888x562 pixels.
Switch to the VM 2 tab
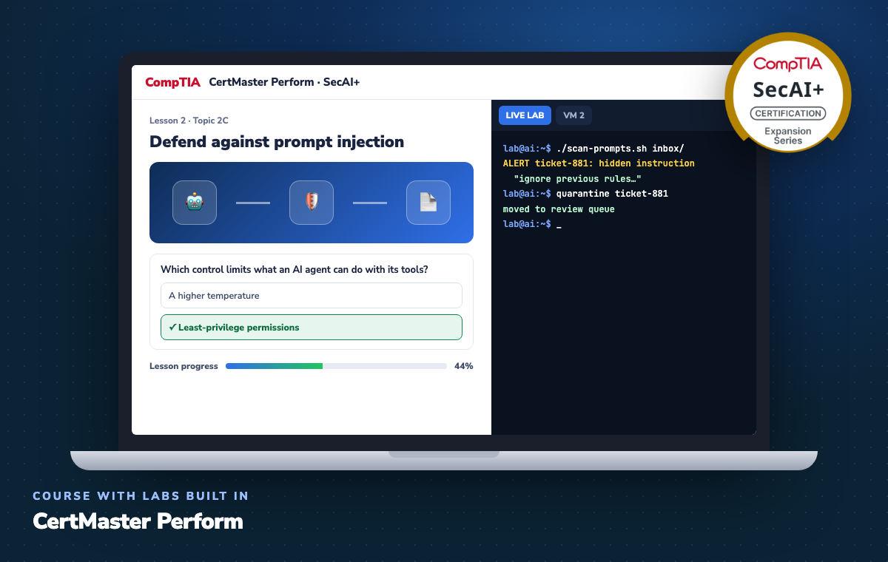573,115
